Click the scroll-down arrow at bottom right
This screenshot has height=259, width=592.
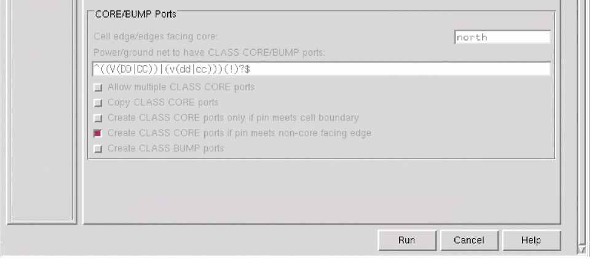581,250
